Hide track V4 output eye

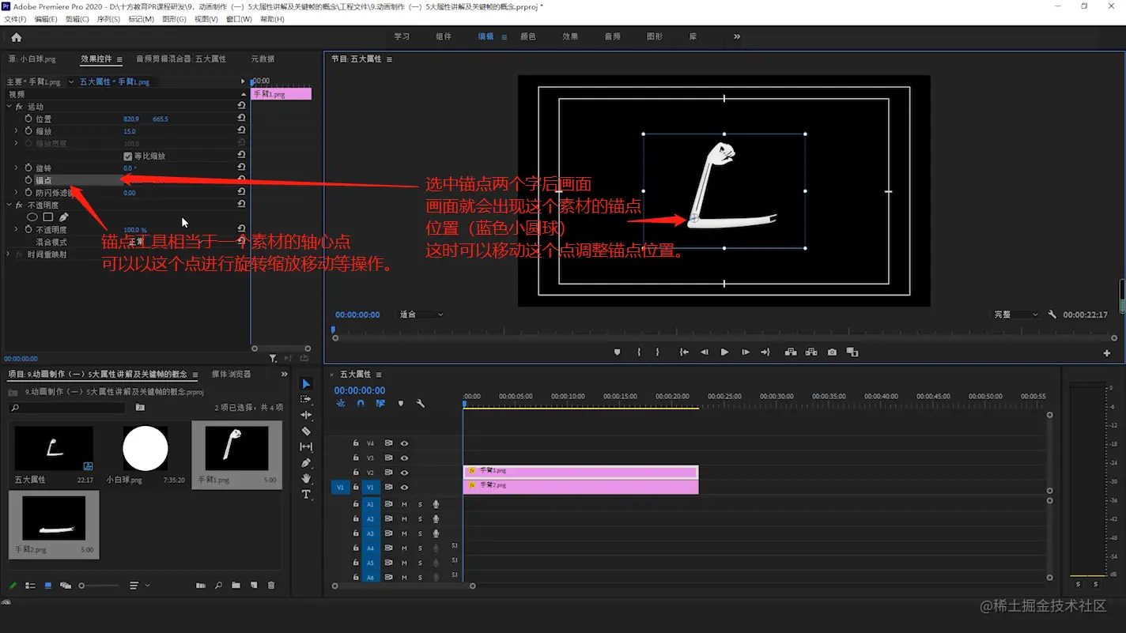pos(404,443)
